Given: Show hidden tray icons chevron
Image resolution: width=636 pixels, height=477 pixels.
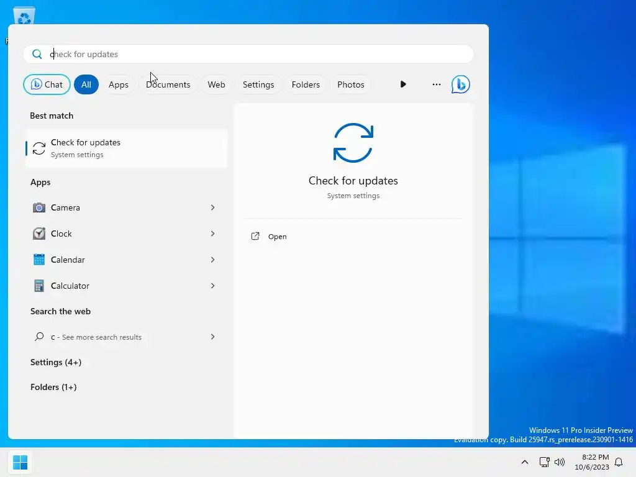Looking at the screenshot, I should [x=524, y=462].
